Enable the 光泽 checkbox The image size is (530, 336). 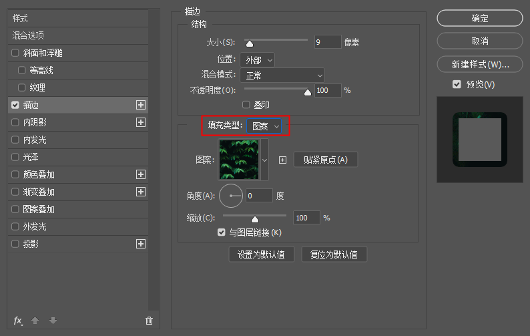tap(15, 157)
